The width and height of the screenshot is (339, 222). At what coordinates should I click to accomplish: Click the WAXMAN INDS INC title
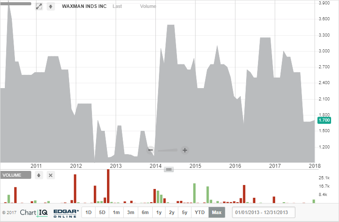click(85, 6)
